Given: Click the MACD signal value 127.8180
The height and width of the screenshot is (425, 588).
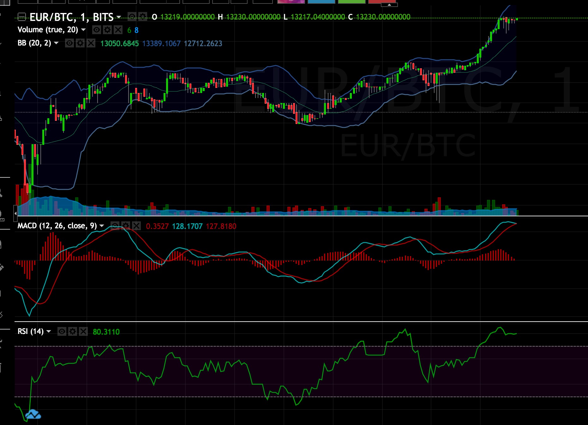Looking at the screenshot, I should point(221,226).
